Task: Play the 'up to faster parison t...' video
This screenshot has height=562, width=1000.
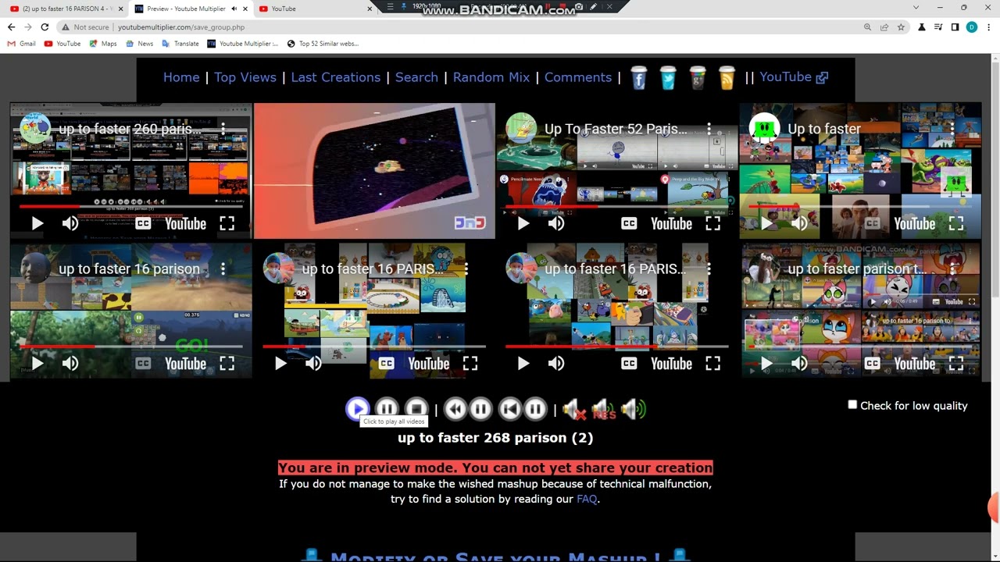Action: tap(766, 364)
